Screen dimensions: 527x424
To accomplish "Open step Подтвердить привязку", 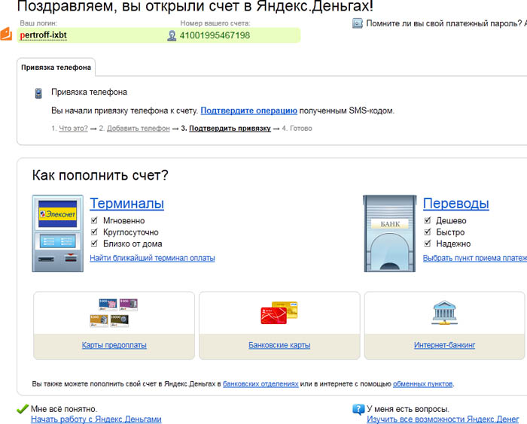I will coord(230,129).
